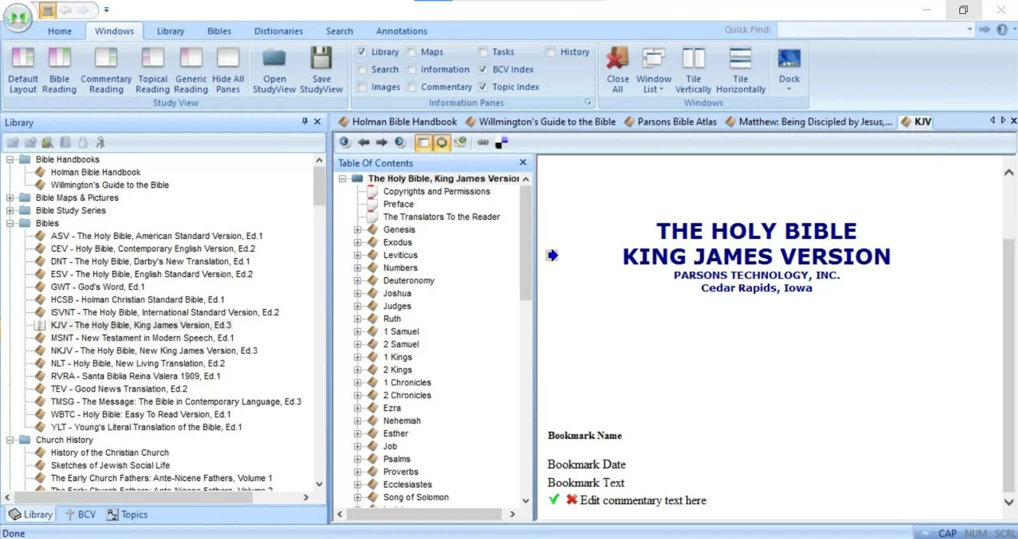The width and height of the screenshot is (1018, 539).
Task: Select the Holman Bible Handbook library entry
Action: point(95,172)
